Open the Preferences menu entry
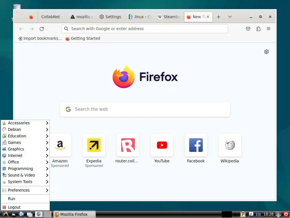This screenshot has height=218, width=290. 25,190
